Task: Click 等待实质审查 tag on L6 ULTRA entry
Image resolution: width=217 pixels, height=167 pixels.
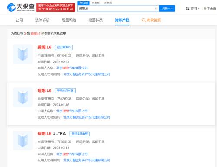Action: (x=79, y=134)
